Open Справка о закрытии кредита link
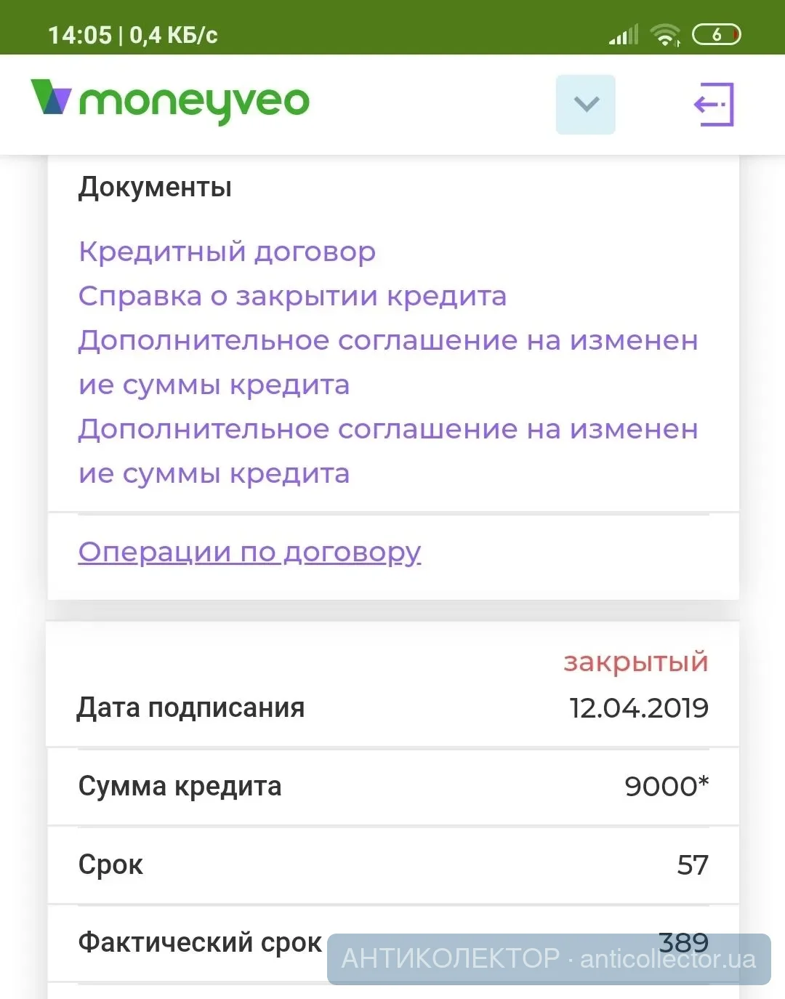This screenshot has height=999, width=785. pos(292,296)
